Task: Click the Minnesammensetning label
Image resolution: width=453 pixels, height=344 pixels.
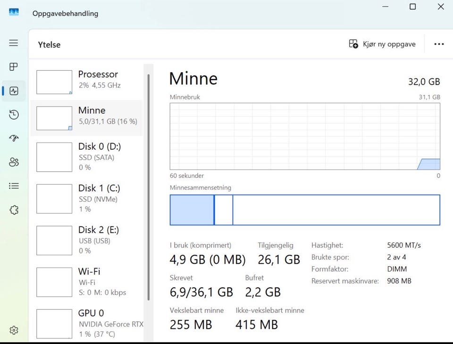Action: coord(201,188)
